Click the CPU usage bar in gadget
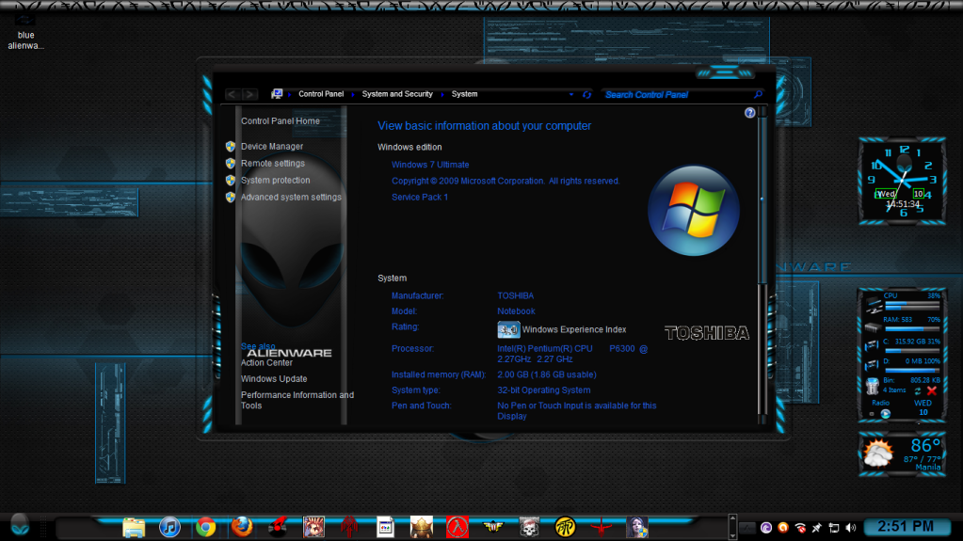The height and width of the screenshot is (541, 963). tap(912, 305)
